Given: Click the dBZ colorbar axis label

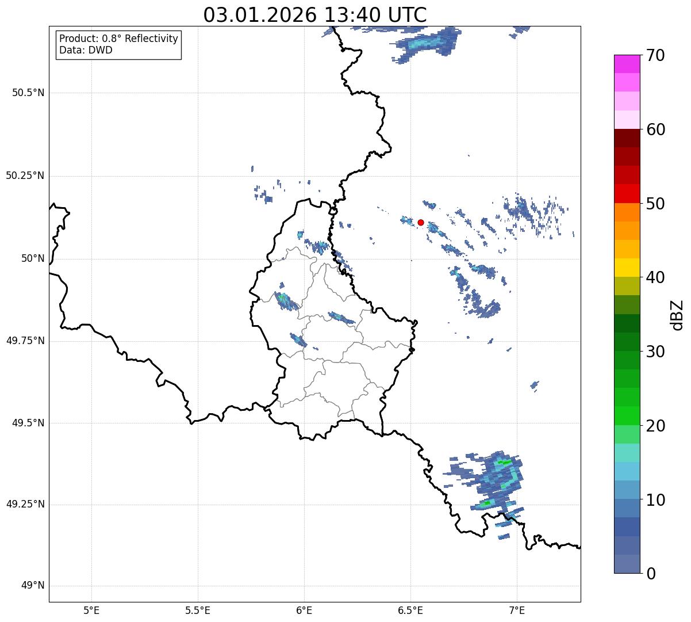Looking at the screenshot, I should [678, 314].
